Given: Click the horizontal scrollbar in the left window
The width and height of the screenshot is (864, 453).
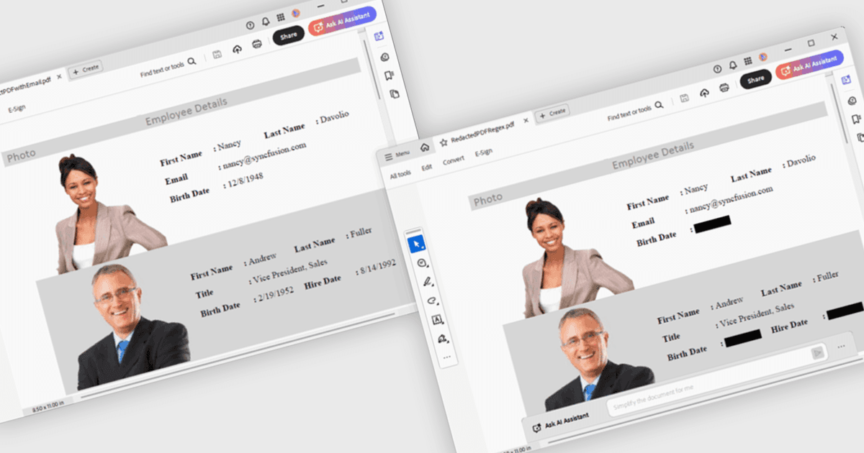Looking at the screenshot, I should 237,354.
